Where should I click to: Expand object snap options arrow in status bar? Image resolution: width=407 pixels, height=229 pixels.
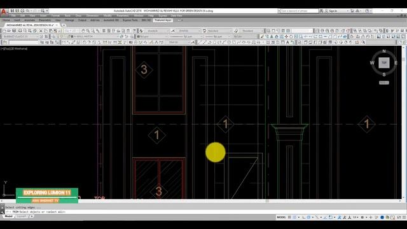335,218
